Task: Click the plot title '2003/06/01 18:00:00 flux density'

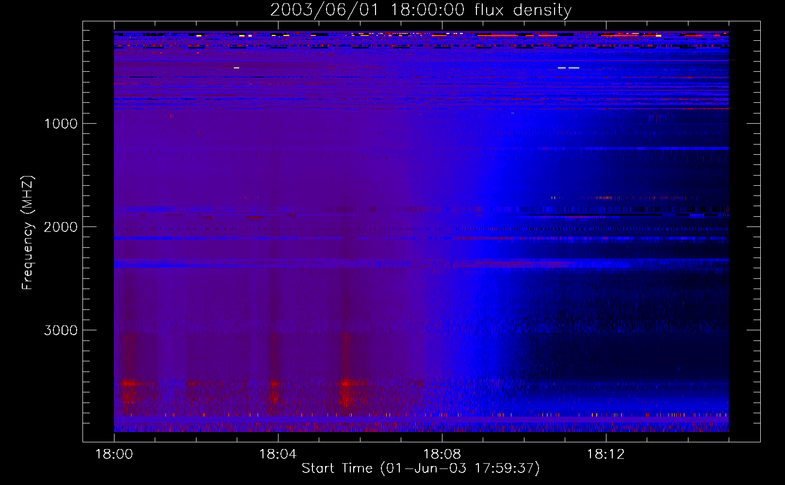Action: click(x=421, y=10)
